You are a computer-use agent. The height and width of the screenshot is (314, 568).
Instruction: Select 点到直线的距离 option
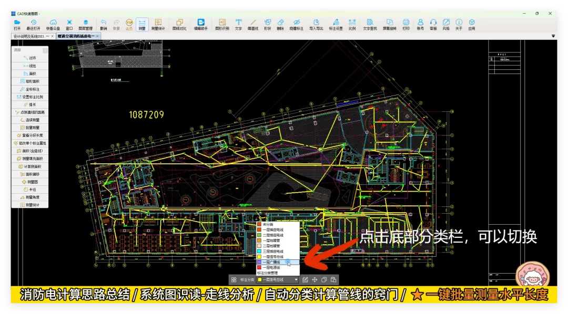click(29, 112)
